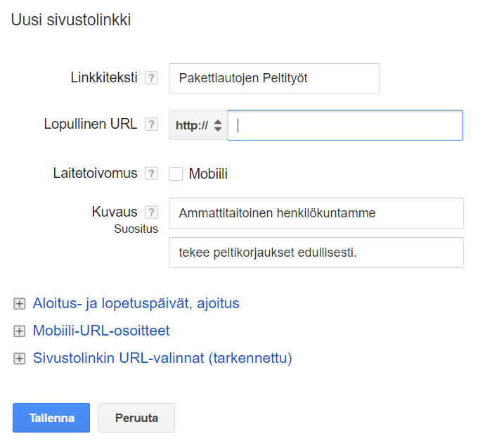485x441 pixels.
Task: Open help icon next to Lopullinen URL
Action: 151,124
